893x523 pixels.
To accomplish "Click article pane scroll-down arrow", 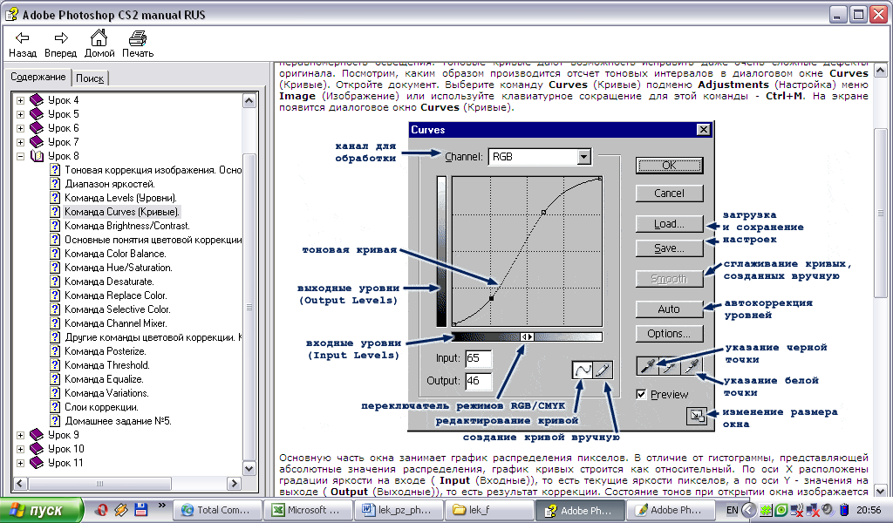I will 881,491.
